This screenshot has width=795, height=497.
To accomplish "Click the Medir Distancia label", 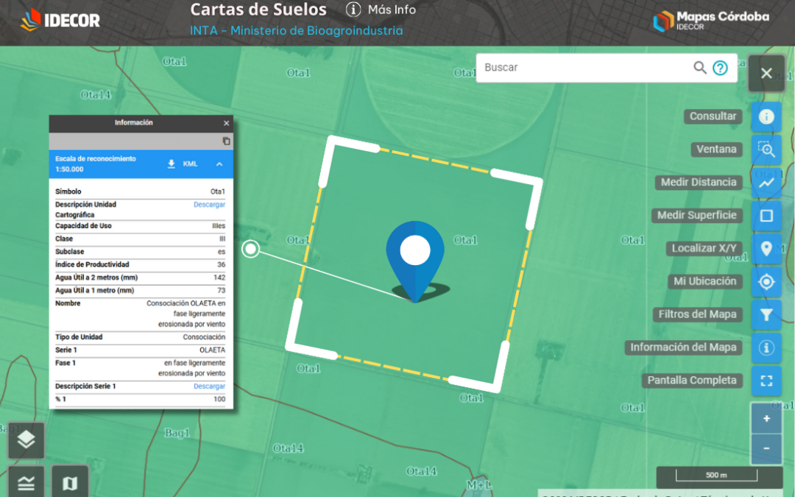I will 698,182.
